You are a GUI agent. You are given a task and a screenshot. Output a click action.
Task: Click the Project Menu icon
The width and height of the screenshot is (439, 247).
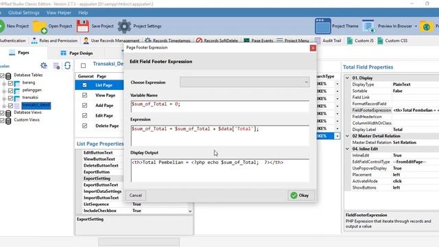(x=279, y=40)
